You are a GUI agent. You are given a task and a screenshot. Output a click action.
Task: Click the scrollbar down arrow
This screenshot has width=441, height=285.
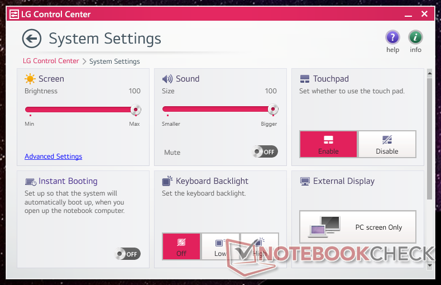coord(429,265)
